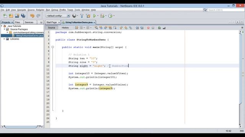Expand the Libraries node
Viewport: 245px width, 137px height.
[x=4, y=39]
